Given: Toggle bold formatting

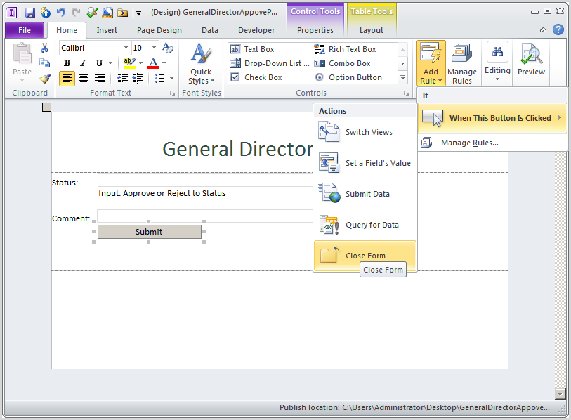Looking at the screenshot, I should [x=66, y=63].
